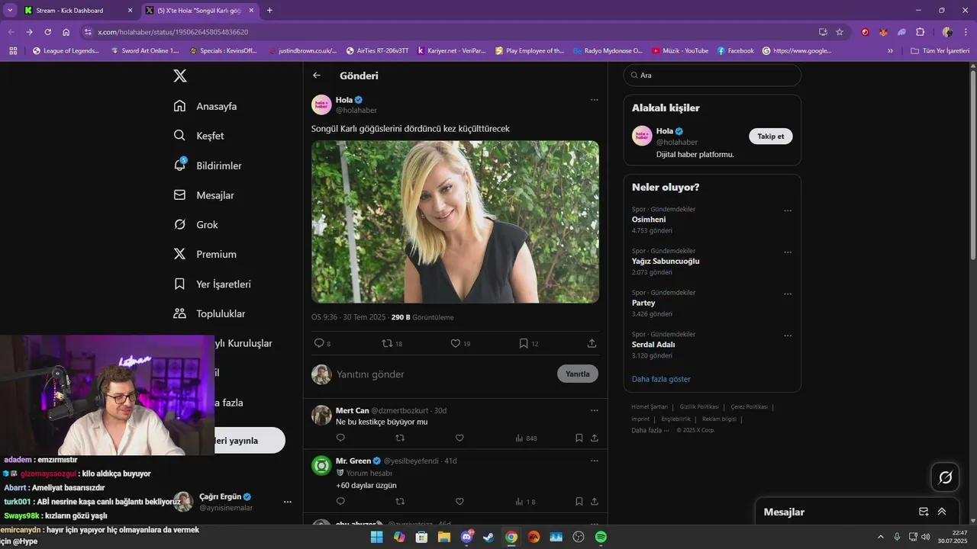Open Grok from sidebar
Screen dimensions: 977x549
coord(195,225)
